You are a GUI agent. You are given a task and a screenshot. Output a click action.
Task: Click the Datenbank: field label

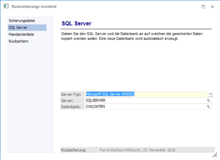pyautogui.click(x=71, y=106)
